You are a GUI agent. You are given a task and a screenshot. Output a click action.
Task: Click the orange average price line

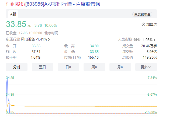point(82,106)
